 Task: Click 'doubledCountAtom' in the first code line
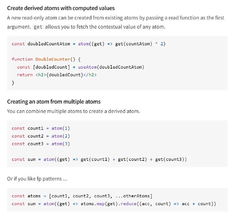[x=49, y=44]
